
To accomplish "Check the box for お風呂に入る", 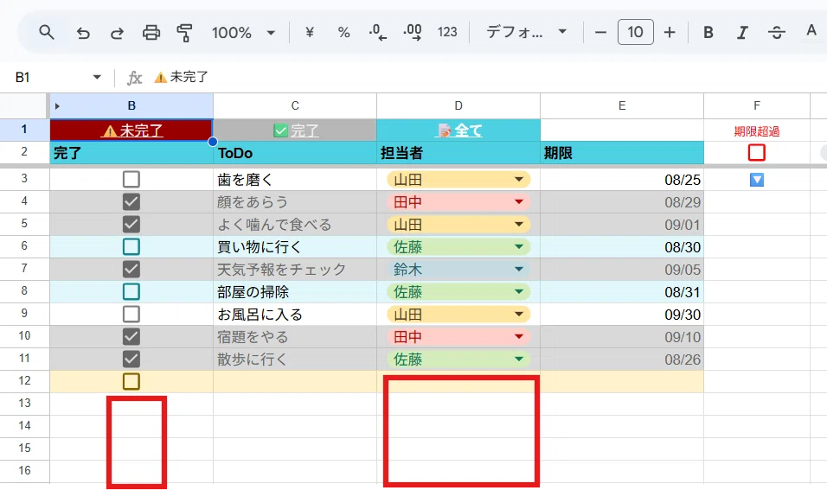I will click(131, 315).
